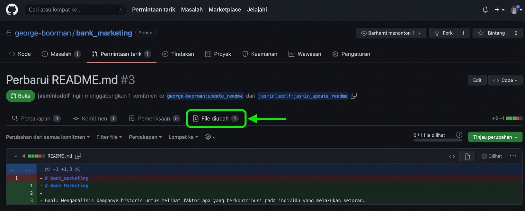This screenshot has height=211, width=525.
Task: Open Jelajahi in top navigation
Action: [257, 10]
